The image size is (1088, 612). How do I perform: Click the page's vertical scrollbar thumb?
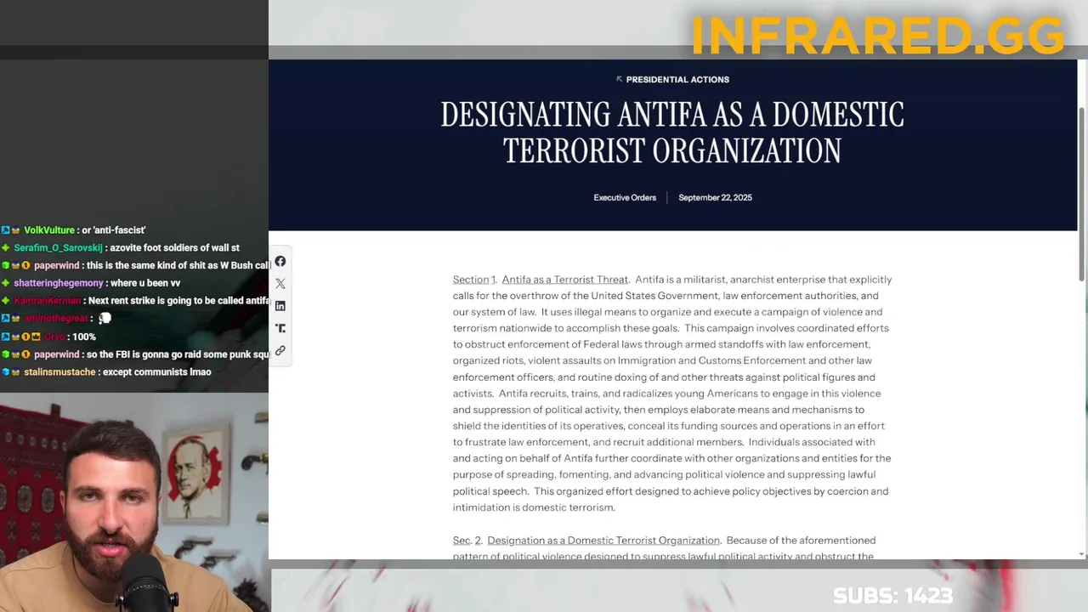click(x=1082, y=194)
